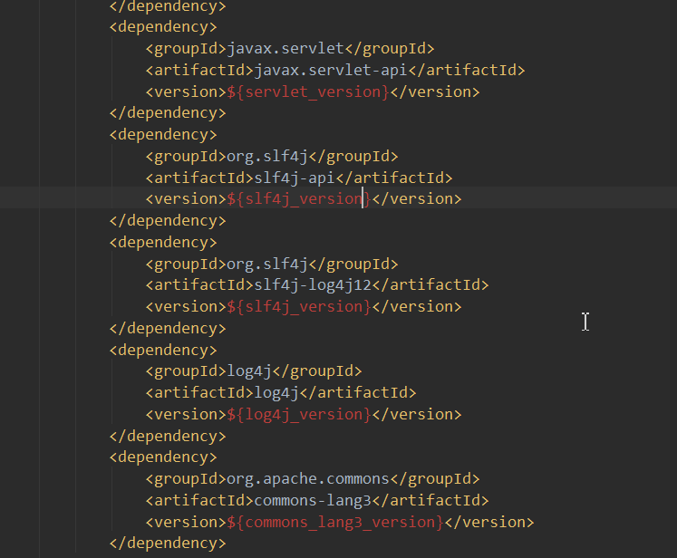
Task: Click the groupId line containing log4j
Action: [x=254, y=371]
